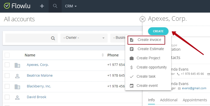Click the event calendar icon
Viewport: 210px width, 106px height.
(x=132, y=86)
